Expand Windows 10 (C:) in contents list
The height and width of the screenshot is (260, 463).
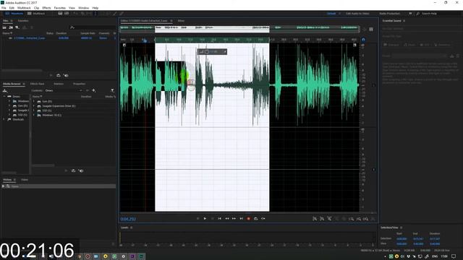click(34, 116)
